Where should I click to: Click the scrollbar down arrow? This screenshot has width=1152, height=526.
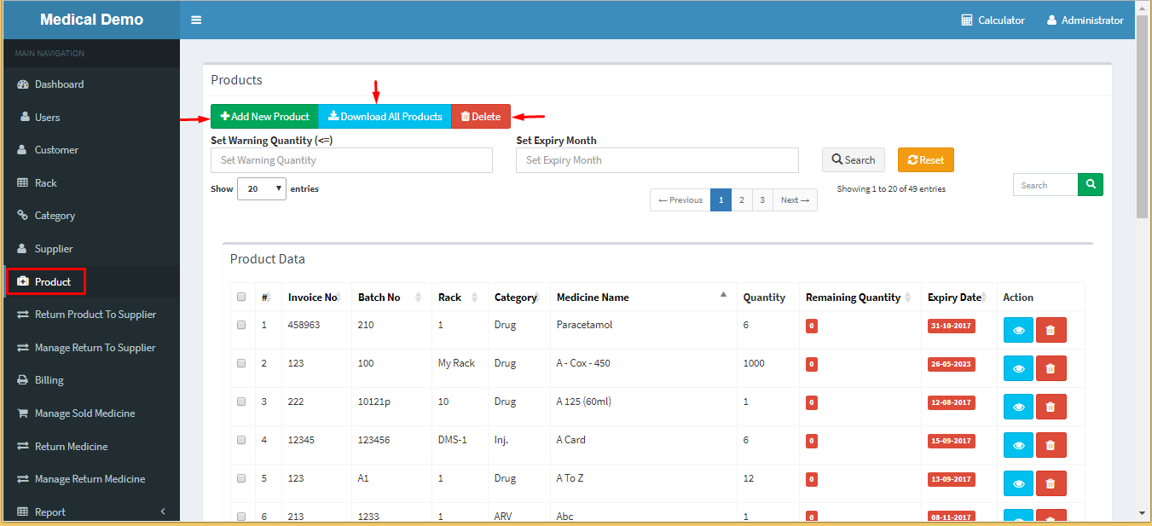pyautogui.click(x=1143, y=512)
